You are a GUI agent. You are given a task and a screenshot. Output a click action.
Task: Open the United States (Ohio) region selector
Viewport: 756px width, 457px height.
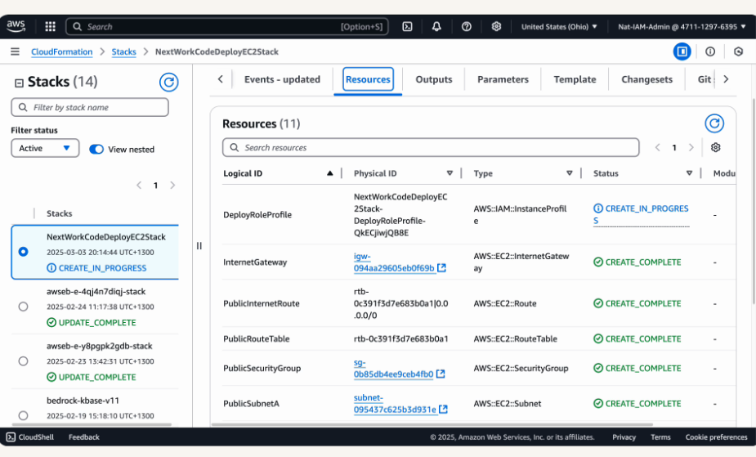click(x=559, y=26)
